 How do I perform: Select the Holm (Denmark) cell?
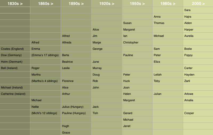pyautogui.click(x=12, y=62)
